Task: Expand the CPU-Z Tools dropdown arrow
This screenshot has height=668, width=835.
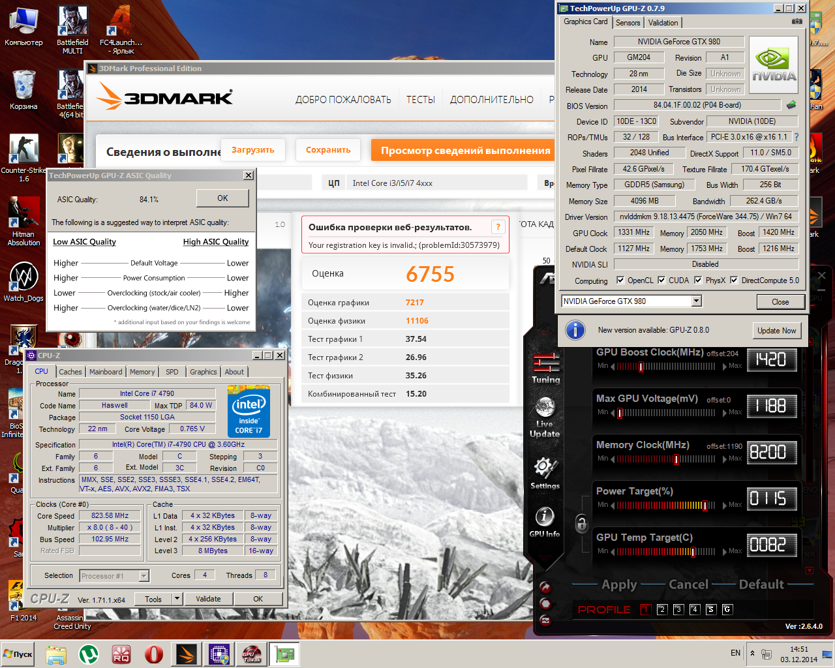Action: [177, 599]
